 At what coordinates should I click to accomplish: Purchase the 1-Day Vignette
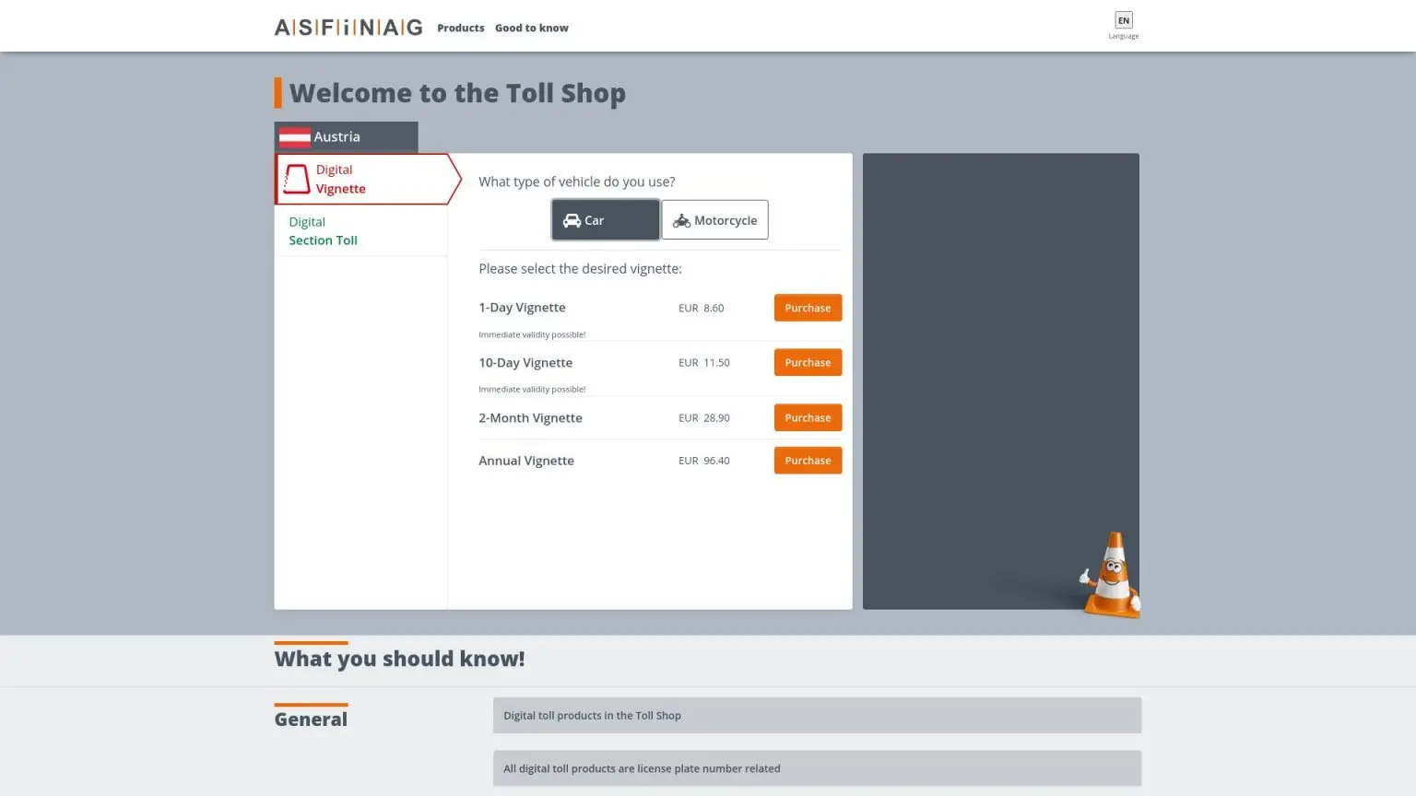point(807,308)
